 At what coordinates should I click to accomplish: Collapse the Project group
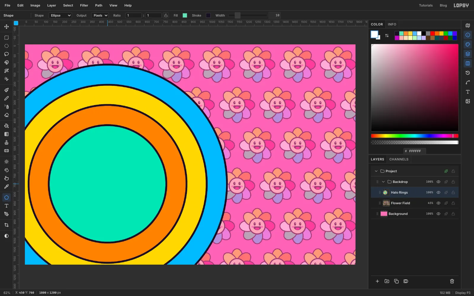tap(376, 171)
